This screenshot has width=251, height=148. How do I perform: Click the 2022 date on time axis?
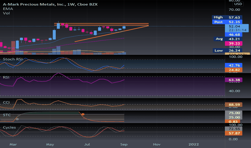tap(194, 145)
